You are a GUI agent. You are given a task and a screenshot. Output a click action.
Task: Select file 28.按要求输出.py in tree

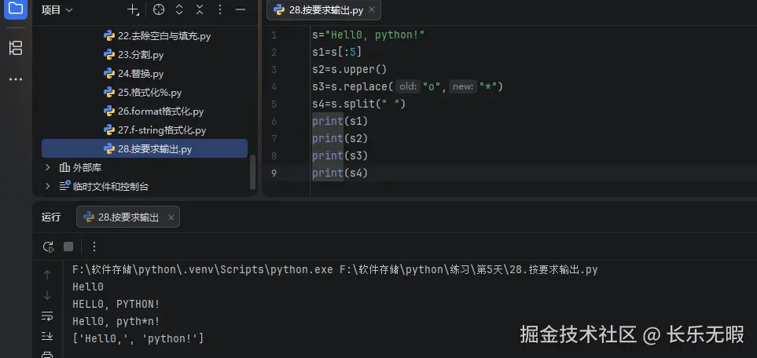145,148
